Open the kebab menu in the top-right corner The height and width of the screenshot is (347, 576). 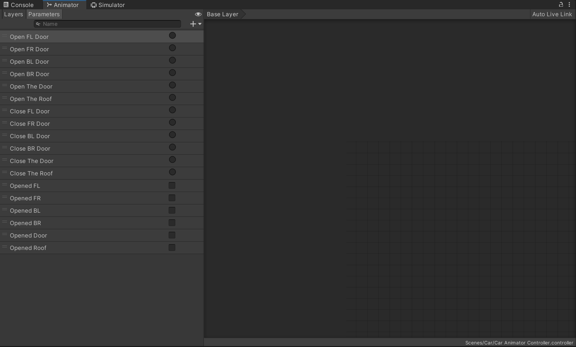point(570,4)
